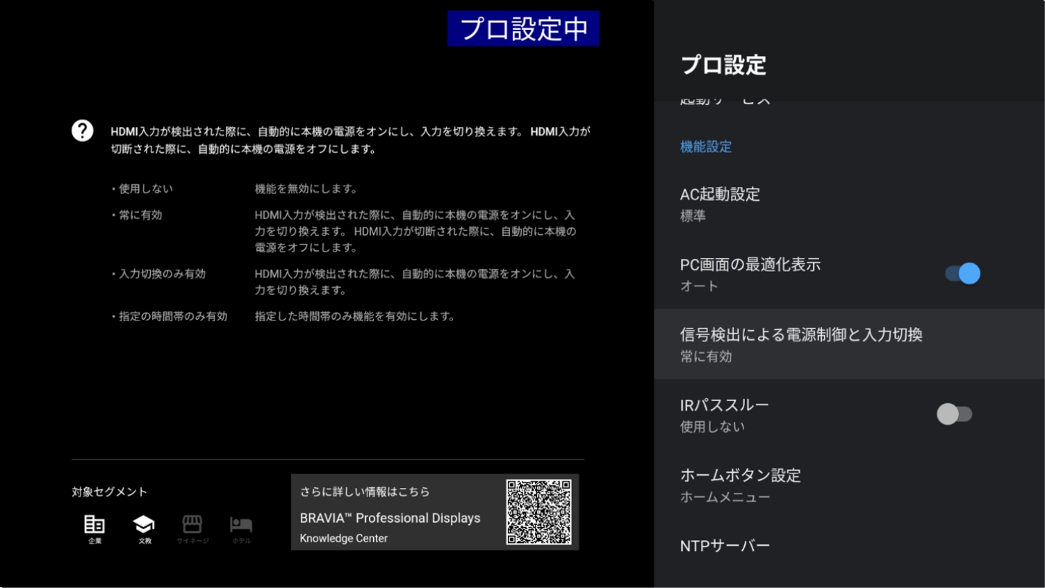Image resolution: width=1045 pixels, height=588 pixels.
Task: Click 常に有効 value under signal detection
Action: point(706,357)
